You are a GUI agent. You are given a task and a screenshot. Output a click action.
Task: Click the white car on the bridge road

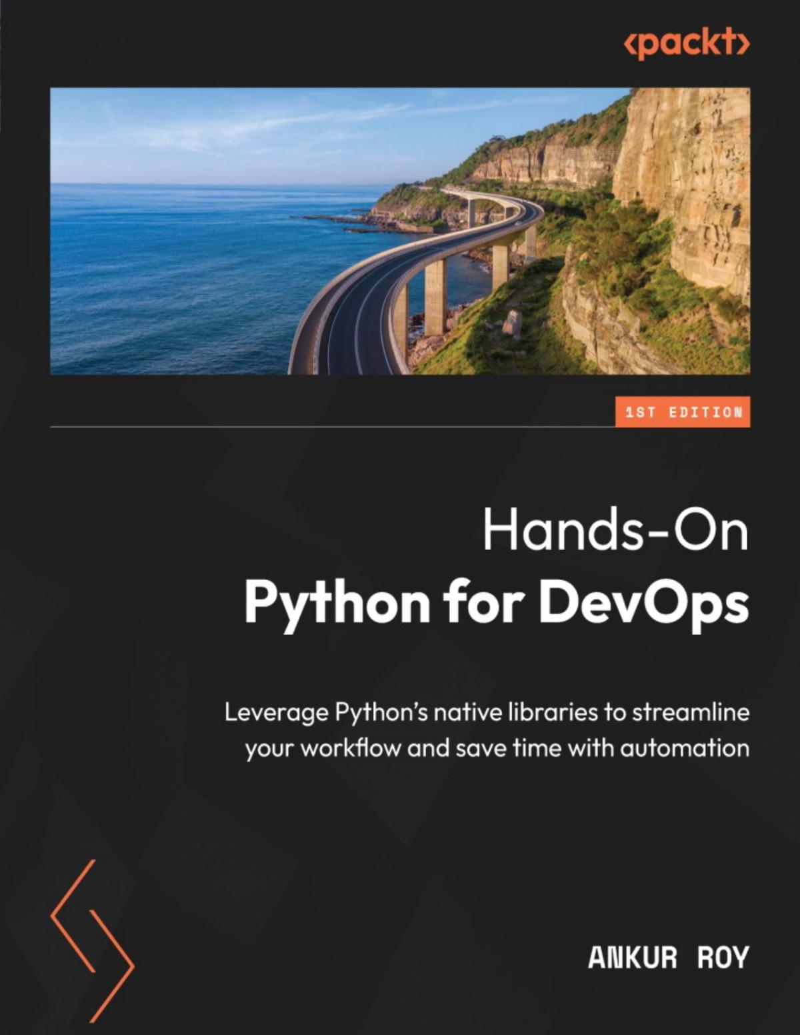517,224
